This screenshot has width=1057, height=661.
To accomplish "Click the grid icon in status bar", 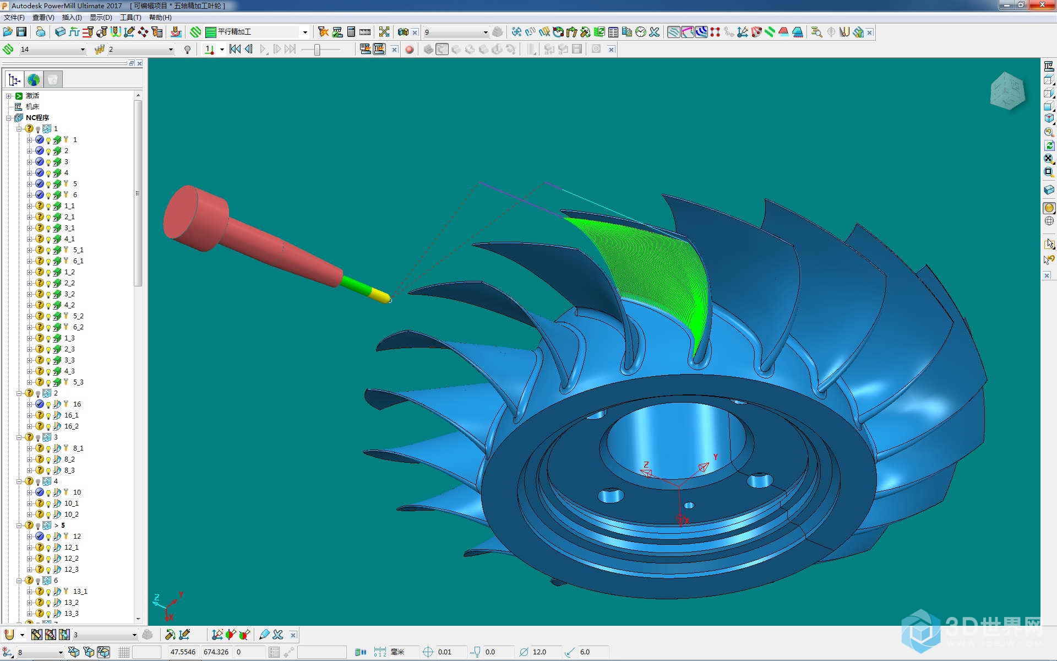I will 124,652.
